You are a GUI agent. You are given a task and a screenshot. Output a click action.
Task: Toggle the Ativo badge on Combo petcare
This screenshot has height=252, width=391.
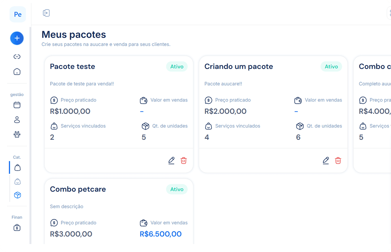[x=176, y=189]
